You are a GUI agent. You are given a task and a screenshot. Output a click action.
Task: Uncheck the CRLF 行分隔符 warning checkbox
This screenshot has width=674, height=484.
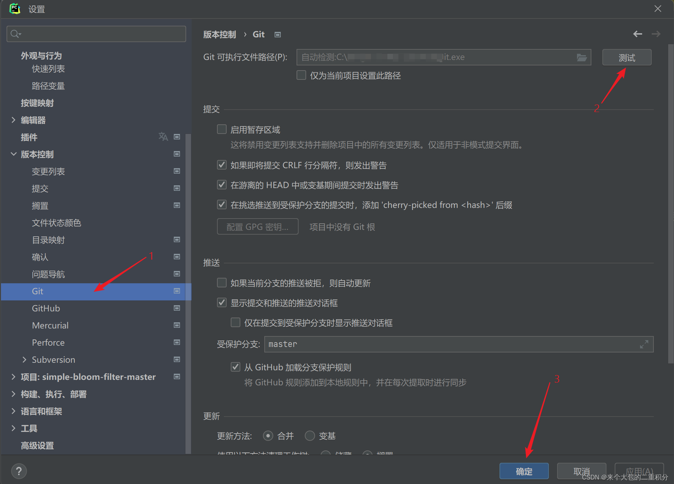coord(222,165)
